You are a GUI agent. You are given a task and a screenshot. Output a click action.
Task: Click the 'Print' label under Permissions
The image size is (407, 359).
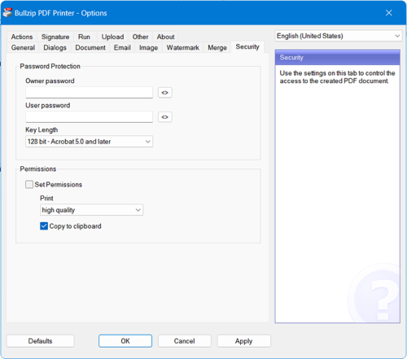coord(46,198)
